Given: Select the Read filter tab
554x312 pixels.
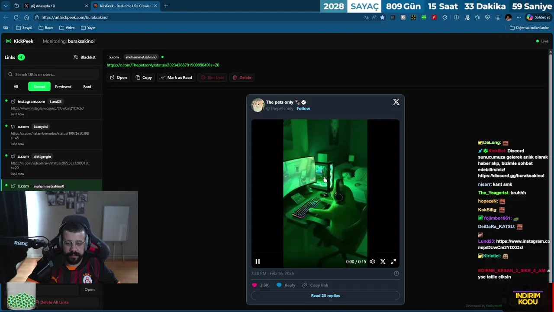Looking at the screenshot, I should [87, 87].
